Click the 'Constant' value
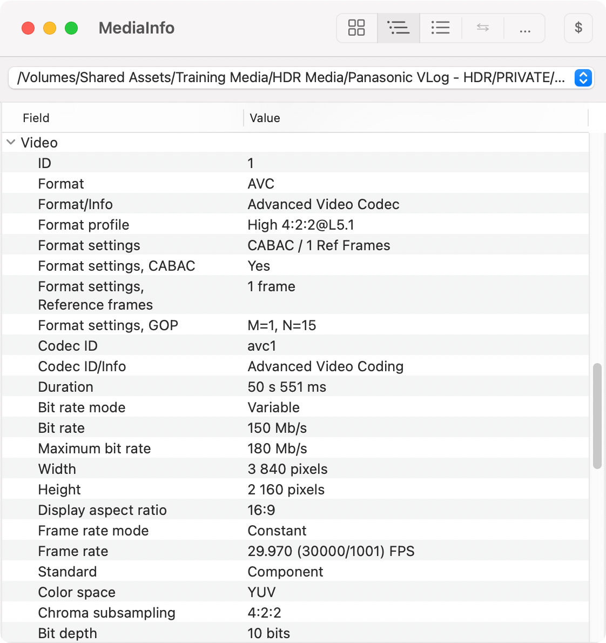The image size is (606, 643). [x=277, y=530]
